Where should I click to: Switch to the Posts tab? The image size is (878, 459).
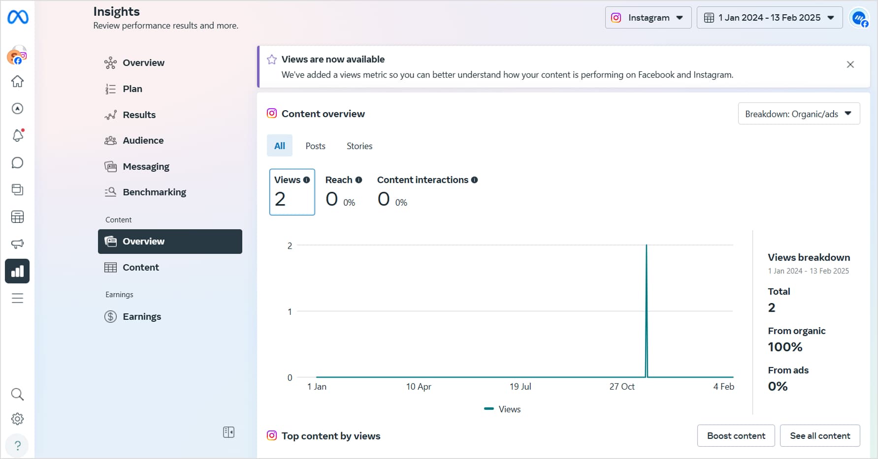pyautogui.click(x=315, y=146)
